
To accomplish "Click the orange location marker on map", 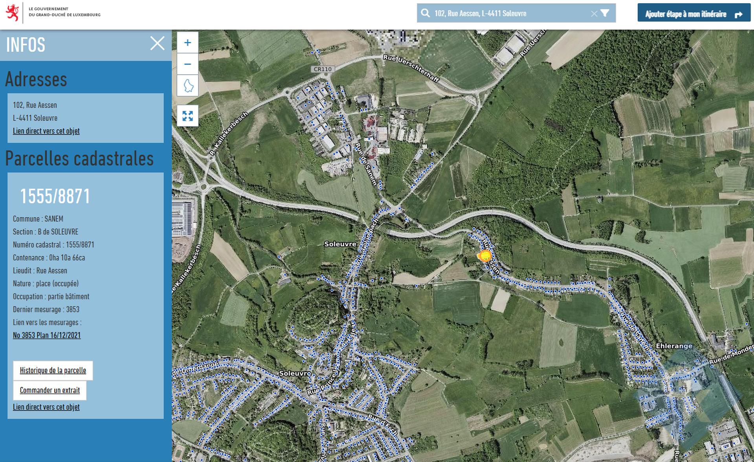I will click(485, 256).
